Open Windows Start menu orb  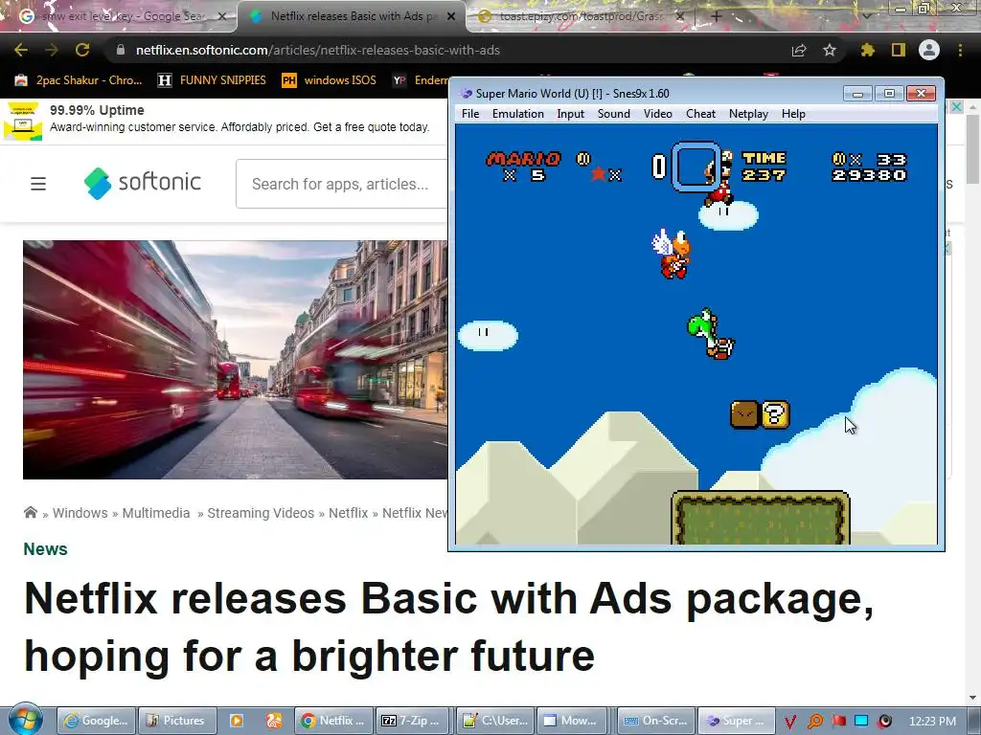(x=26, y=720)
